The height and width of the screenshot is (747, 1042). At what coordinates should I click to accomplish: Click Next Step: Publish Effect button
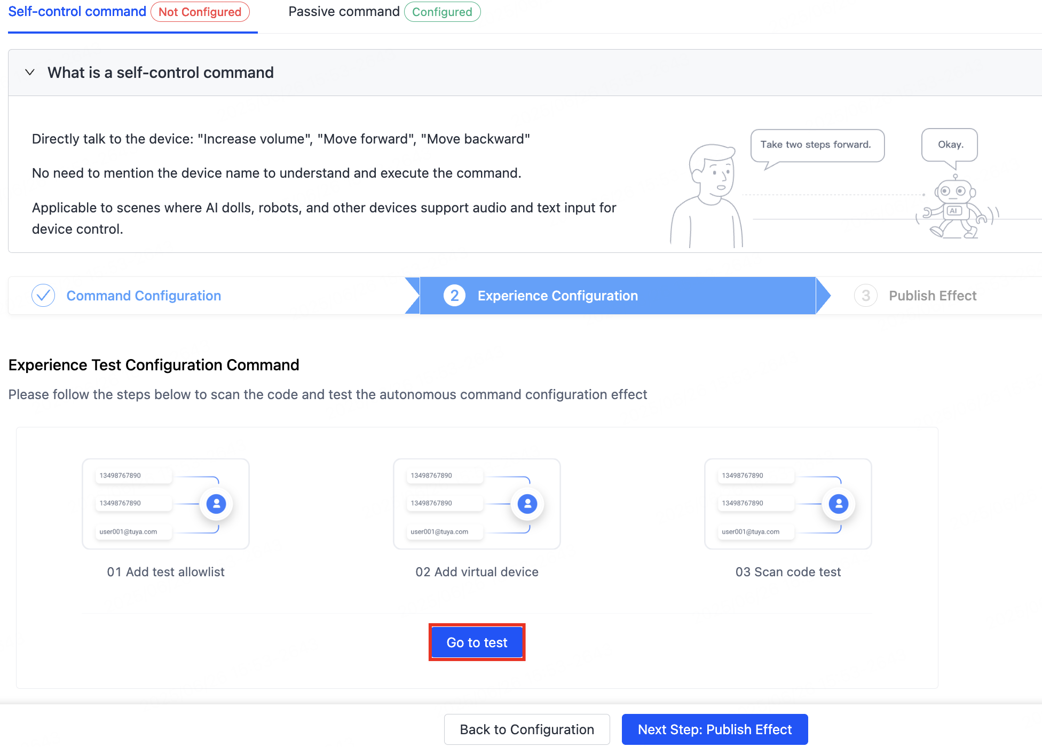715,729
